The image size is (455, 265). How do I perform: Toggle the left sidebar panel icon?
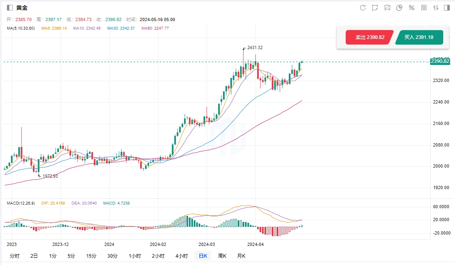(x=10, y=8)
